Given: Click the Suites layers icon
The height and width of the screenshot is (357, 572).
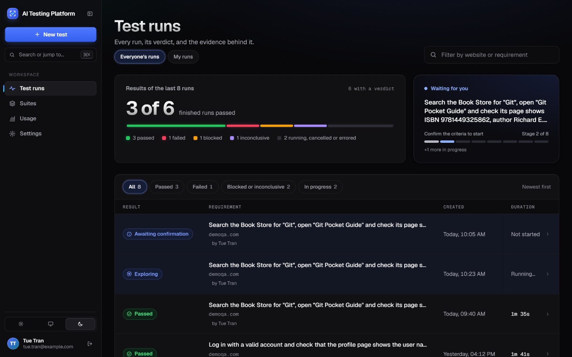Looking at the screenshot, I should tap(13, 104).
